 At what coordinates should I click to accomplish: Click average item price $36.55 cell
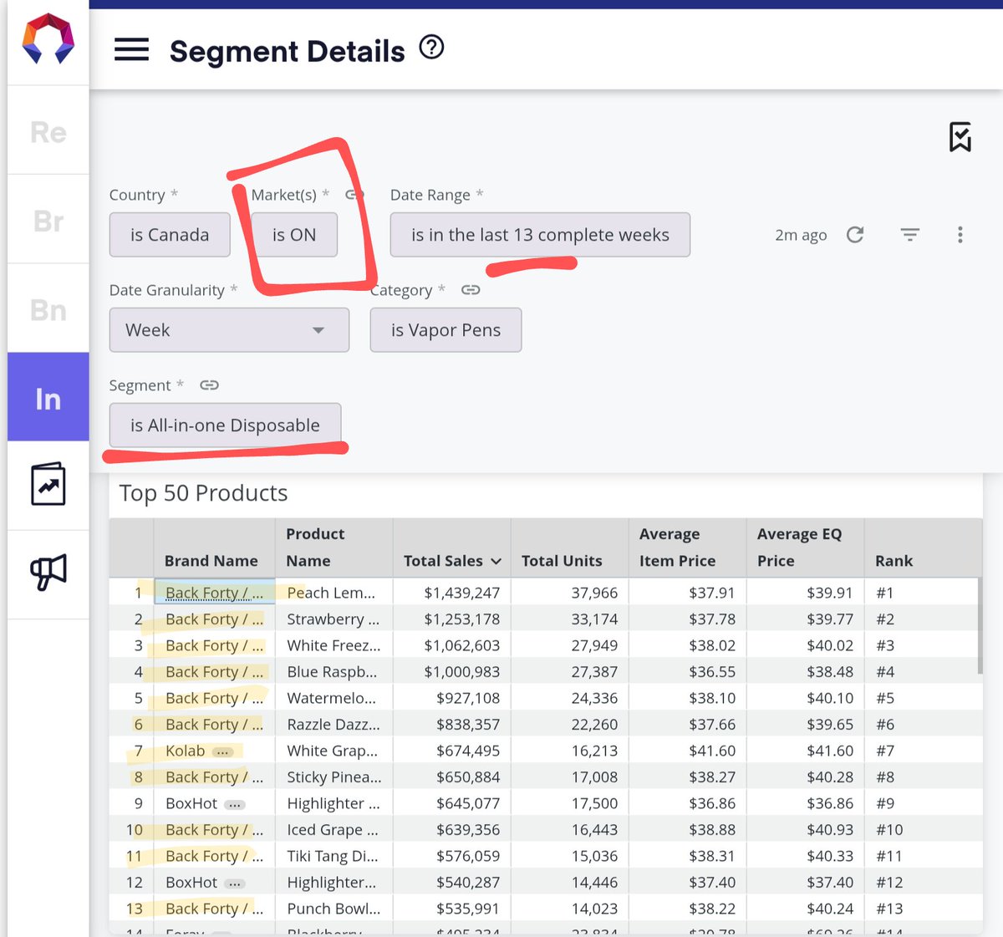pos(688,672)
